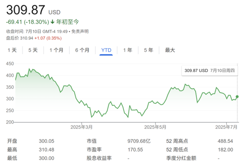Image resolution: width=242 pixels, height=166 pixels.
Task: Click the 开盘 value 300.05
Action: tap(46, 141)
